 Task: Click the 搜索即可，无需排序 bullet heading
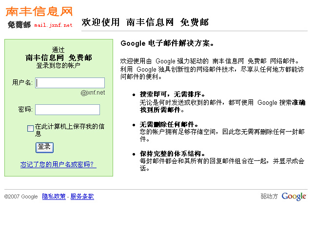[x=172, y=94]
